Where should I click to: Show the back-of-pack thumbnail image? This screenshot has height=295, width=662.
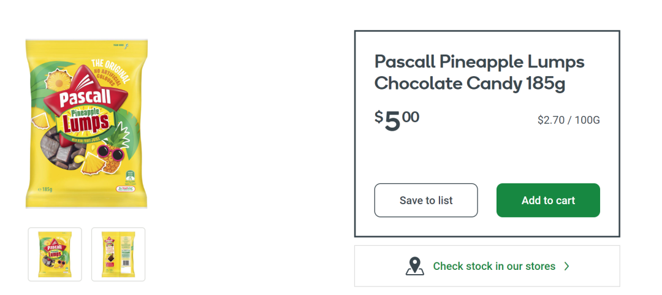click(118, 255)
